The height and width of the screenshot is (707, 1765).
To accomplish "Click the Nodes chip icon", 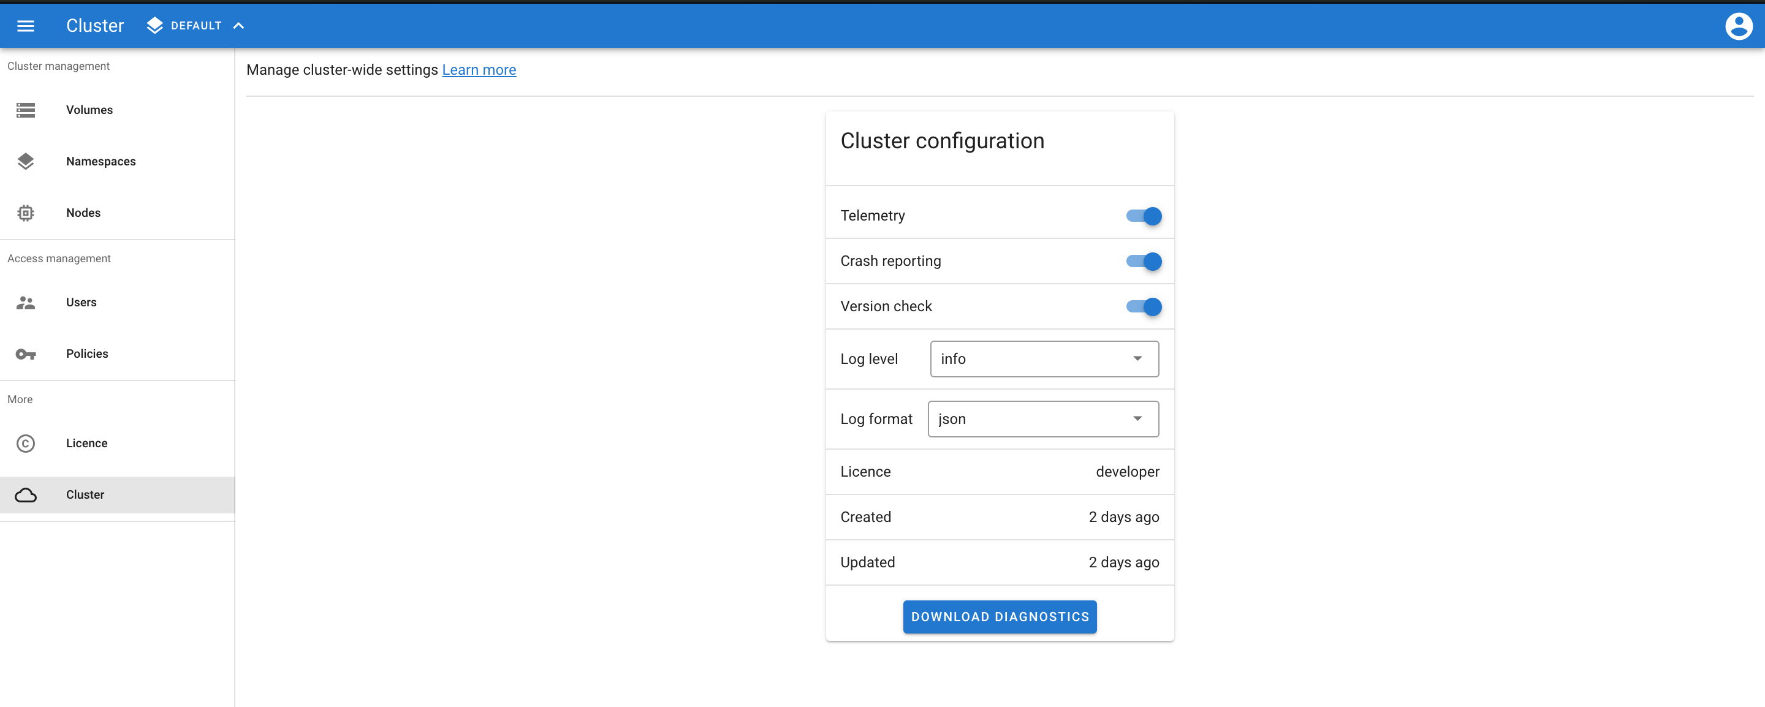I will [x=25, y=213].
